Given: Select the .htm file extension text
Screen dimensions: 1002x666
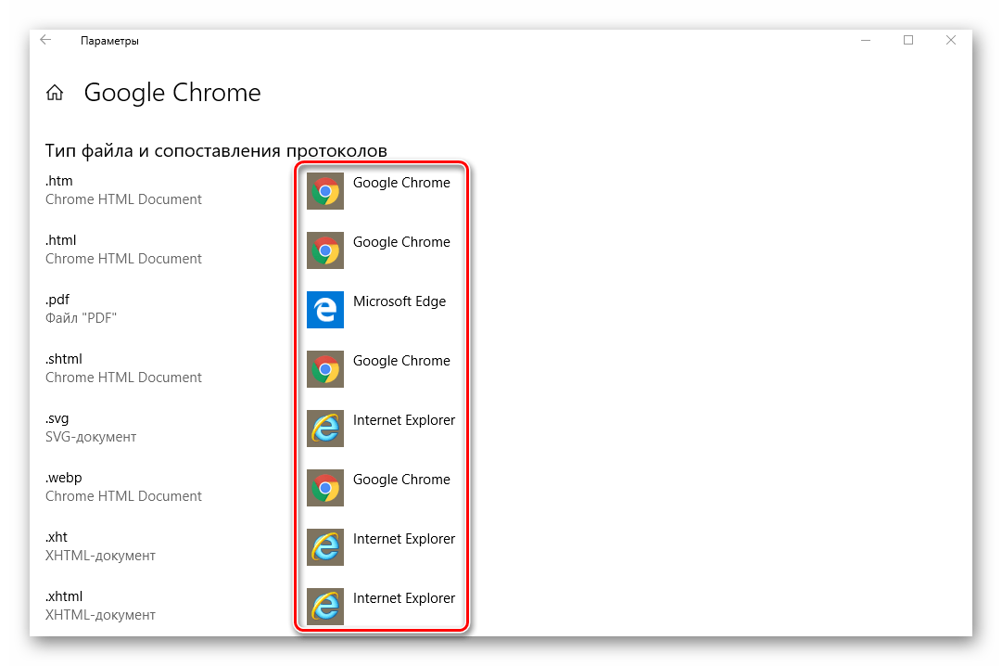Looking at the screenshot, I should (58, 181).
